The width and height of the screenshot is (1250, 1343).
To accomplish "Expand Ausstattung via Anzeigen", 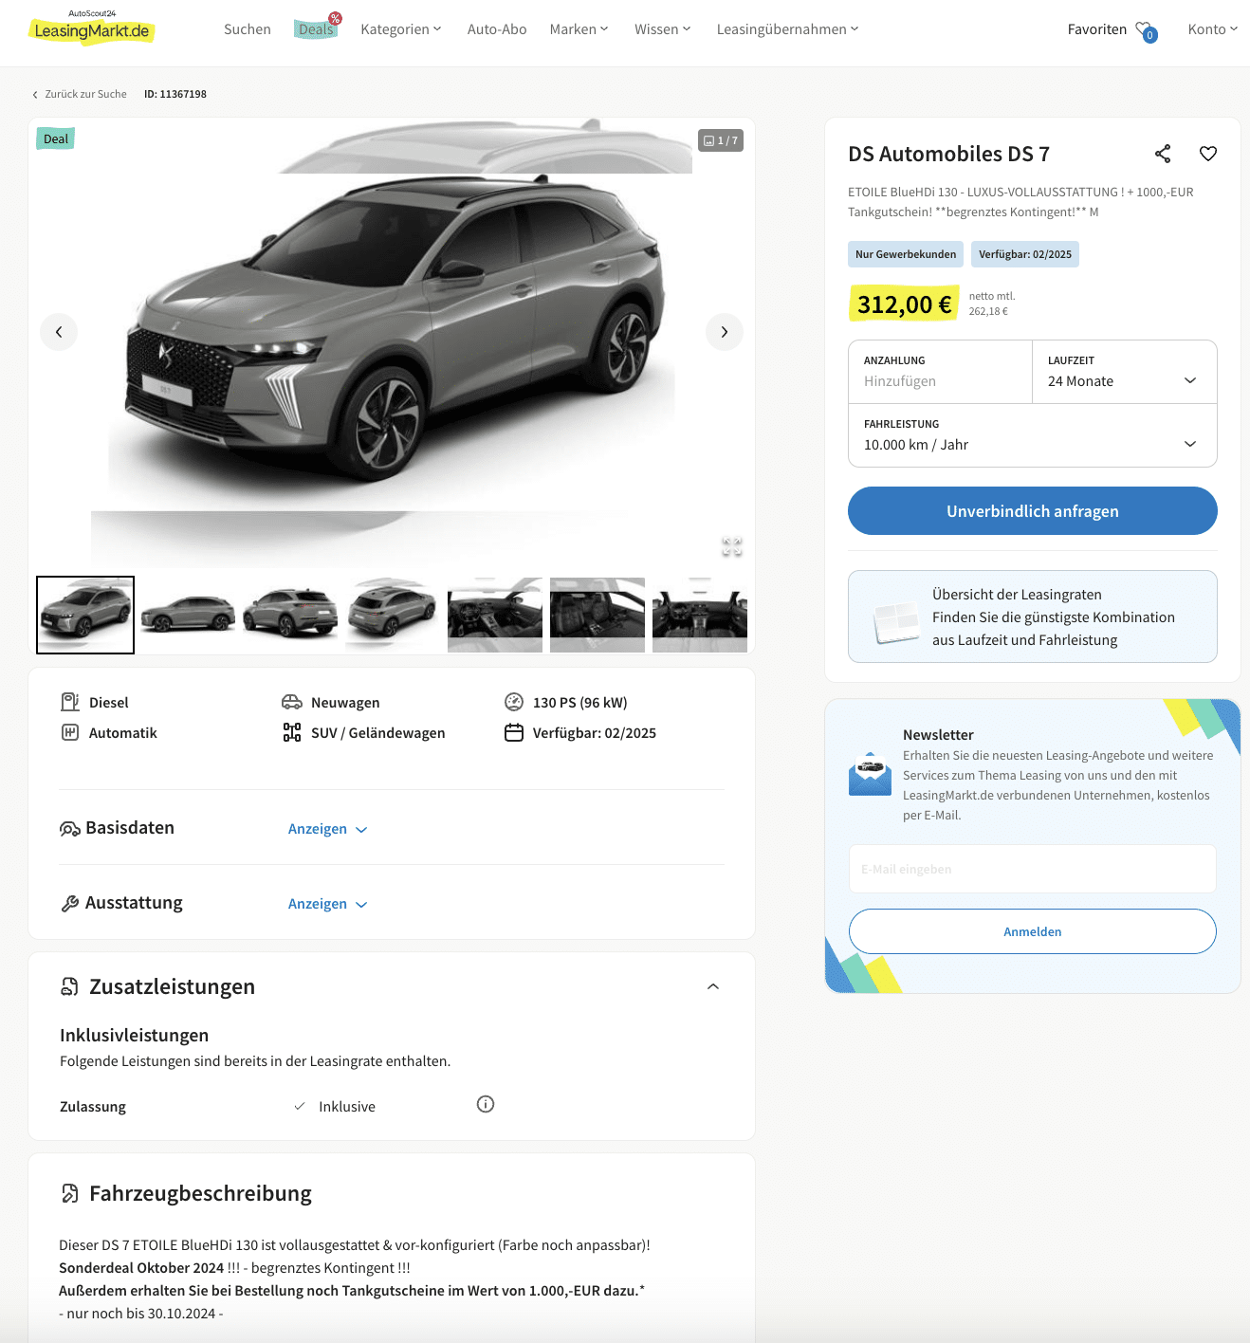I will click(x=327, y=904).
